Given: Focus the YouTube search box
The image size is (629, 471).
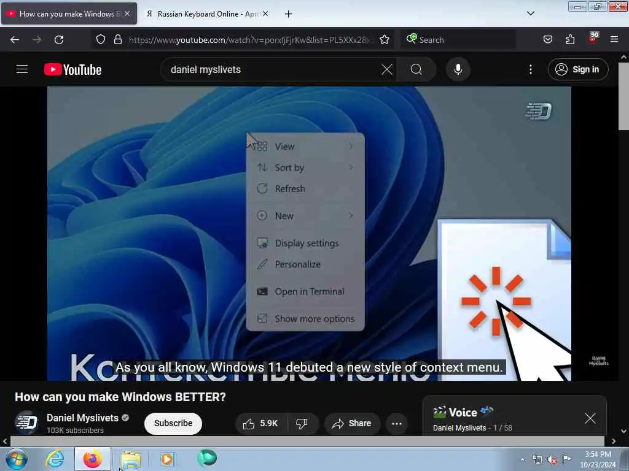Looking at the screenshot, I should 273,69.
